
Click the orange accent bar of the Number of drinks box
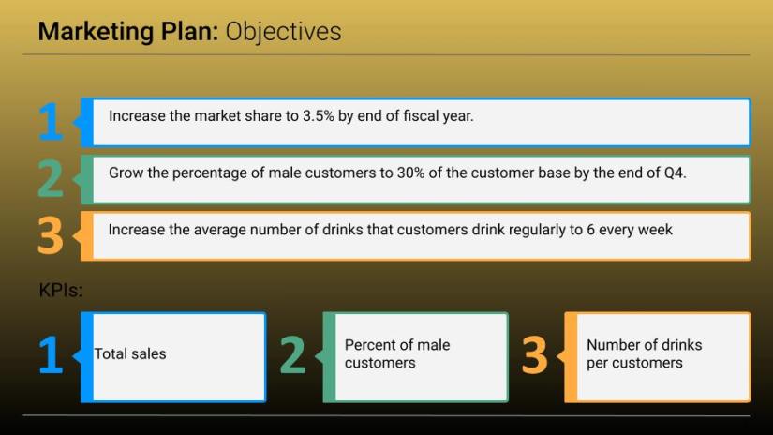click(571, 356)
